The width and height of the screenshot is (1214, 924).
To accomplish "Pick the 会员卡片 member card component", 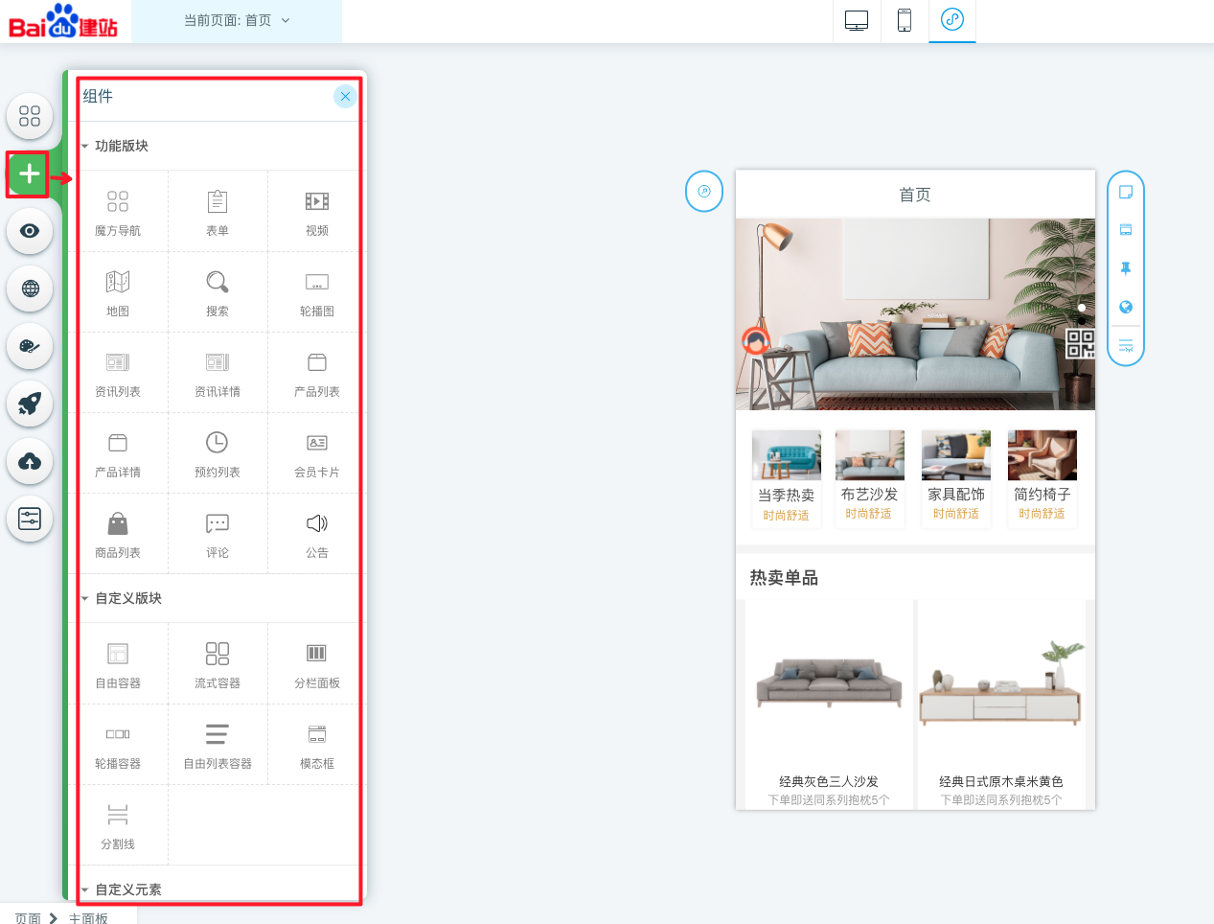I will (x=317, y=453).
